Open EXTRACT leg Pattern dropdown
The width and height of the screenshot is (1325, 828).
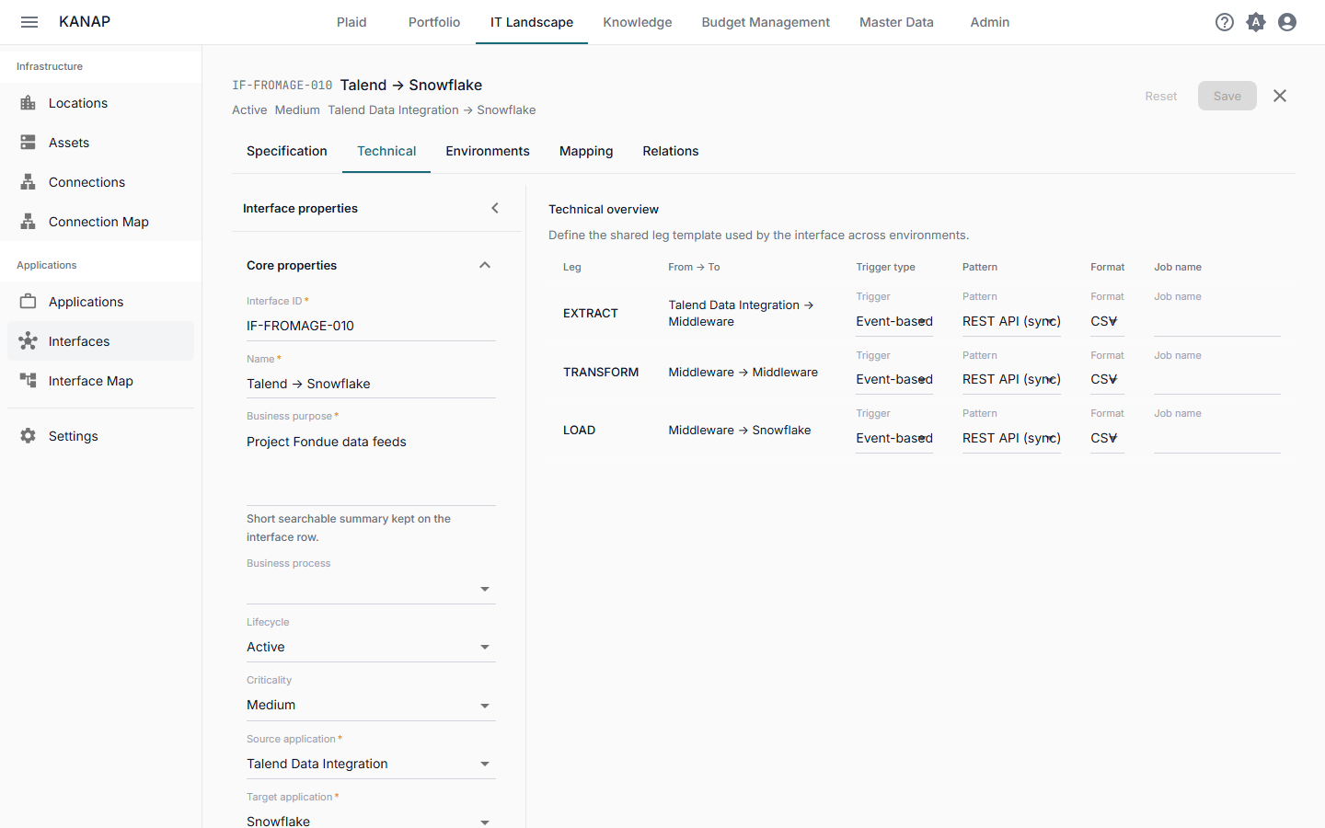click(x=1011, y=321)
